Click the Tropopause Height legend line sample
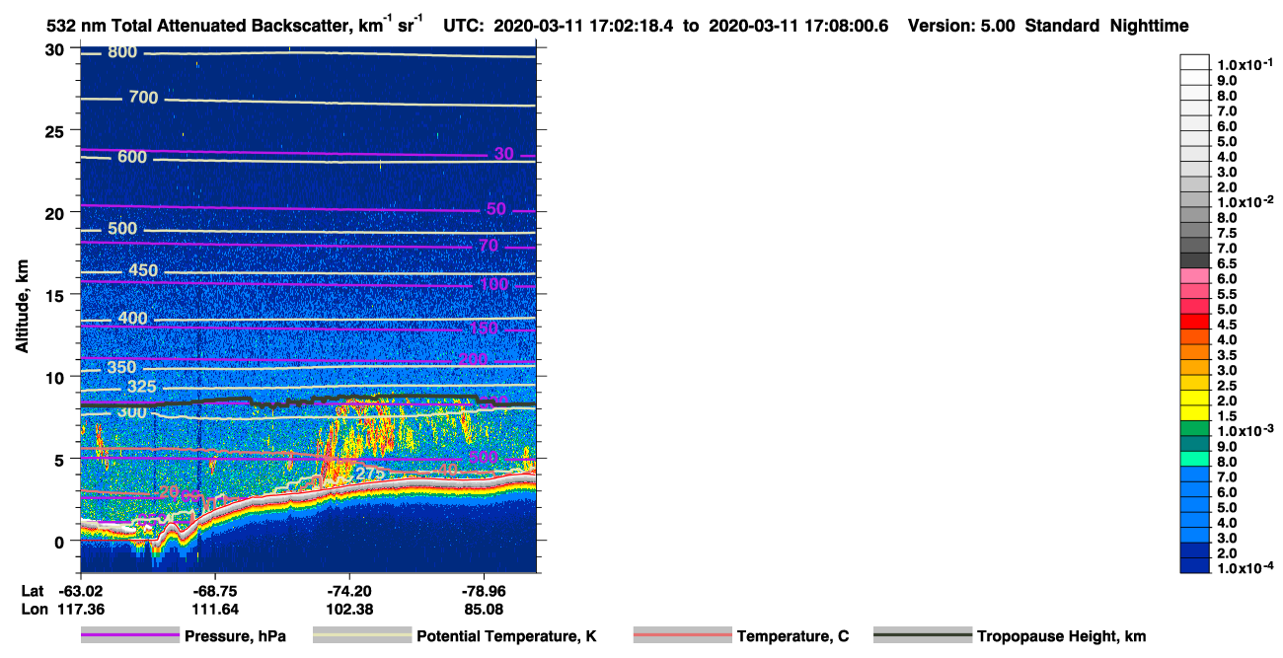This screenshot has width=1283, height=658. pyautogui.click(x=923, y=636)
